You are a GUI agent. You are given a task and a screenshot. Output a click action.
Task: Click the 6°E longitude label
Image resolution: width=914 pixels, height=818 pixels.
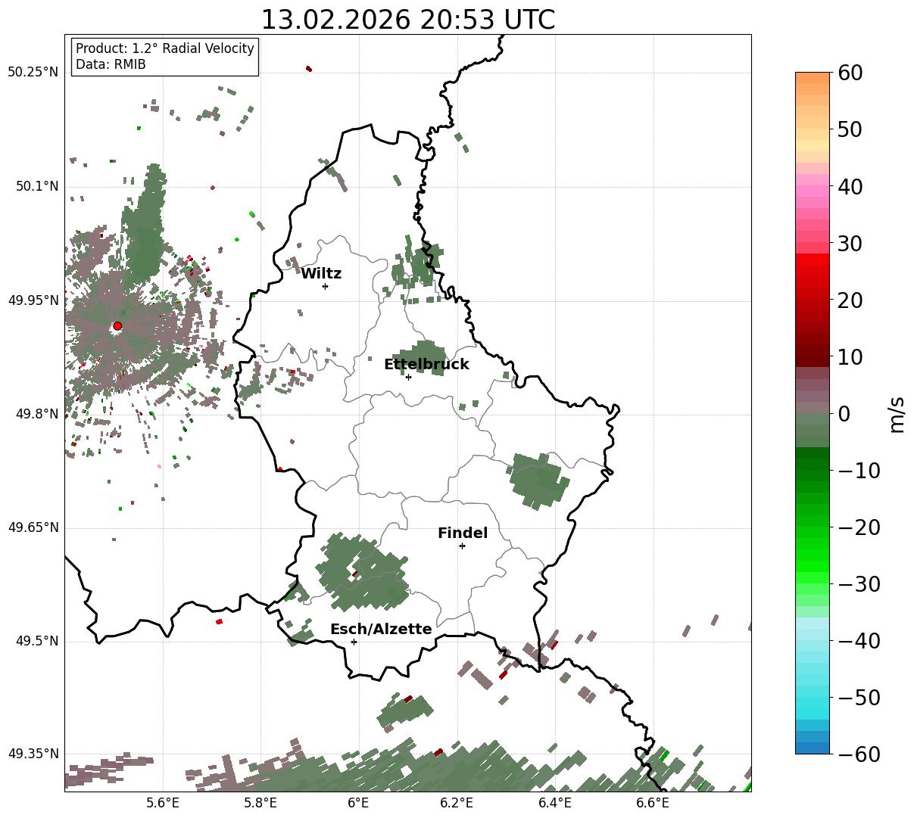pyautogui.click(x=358, y=804)
